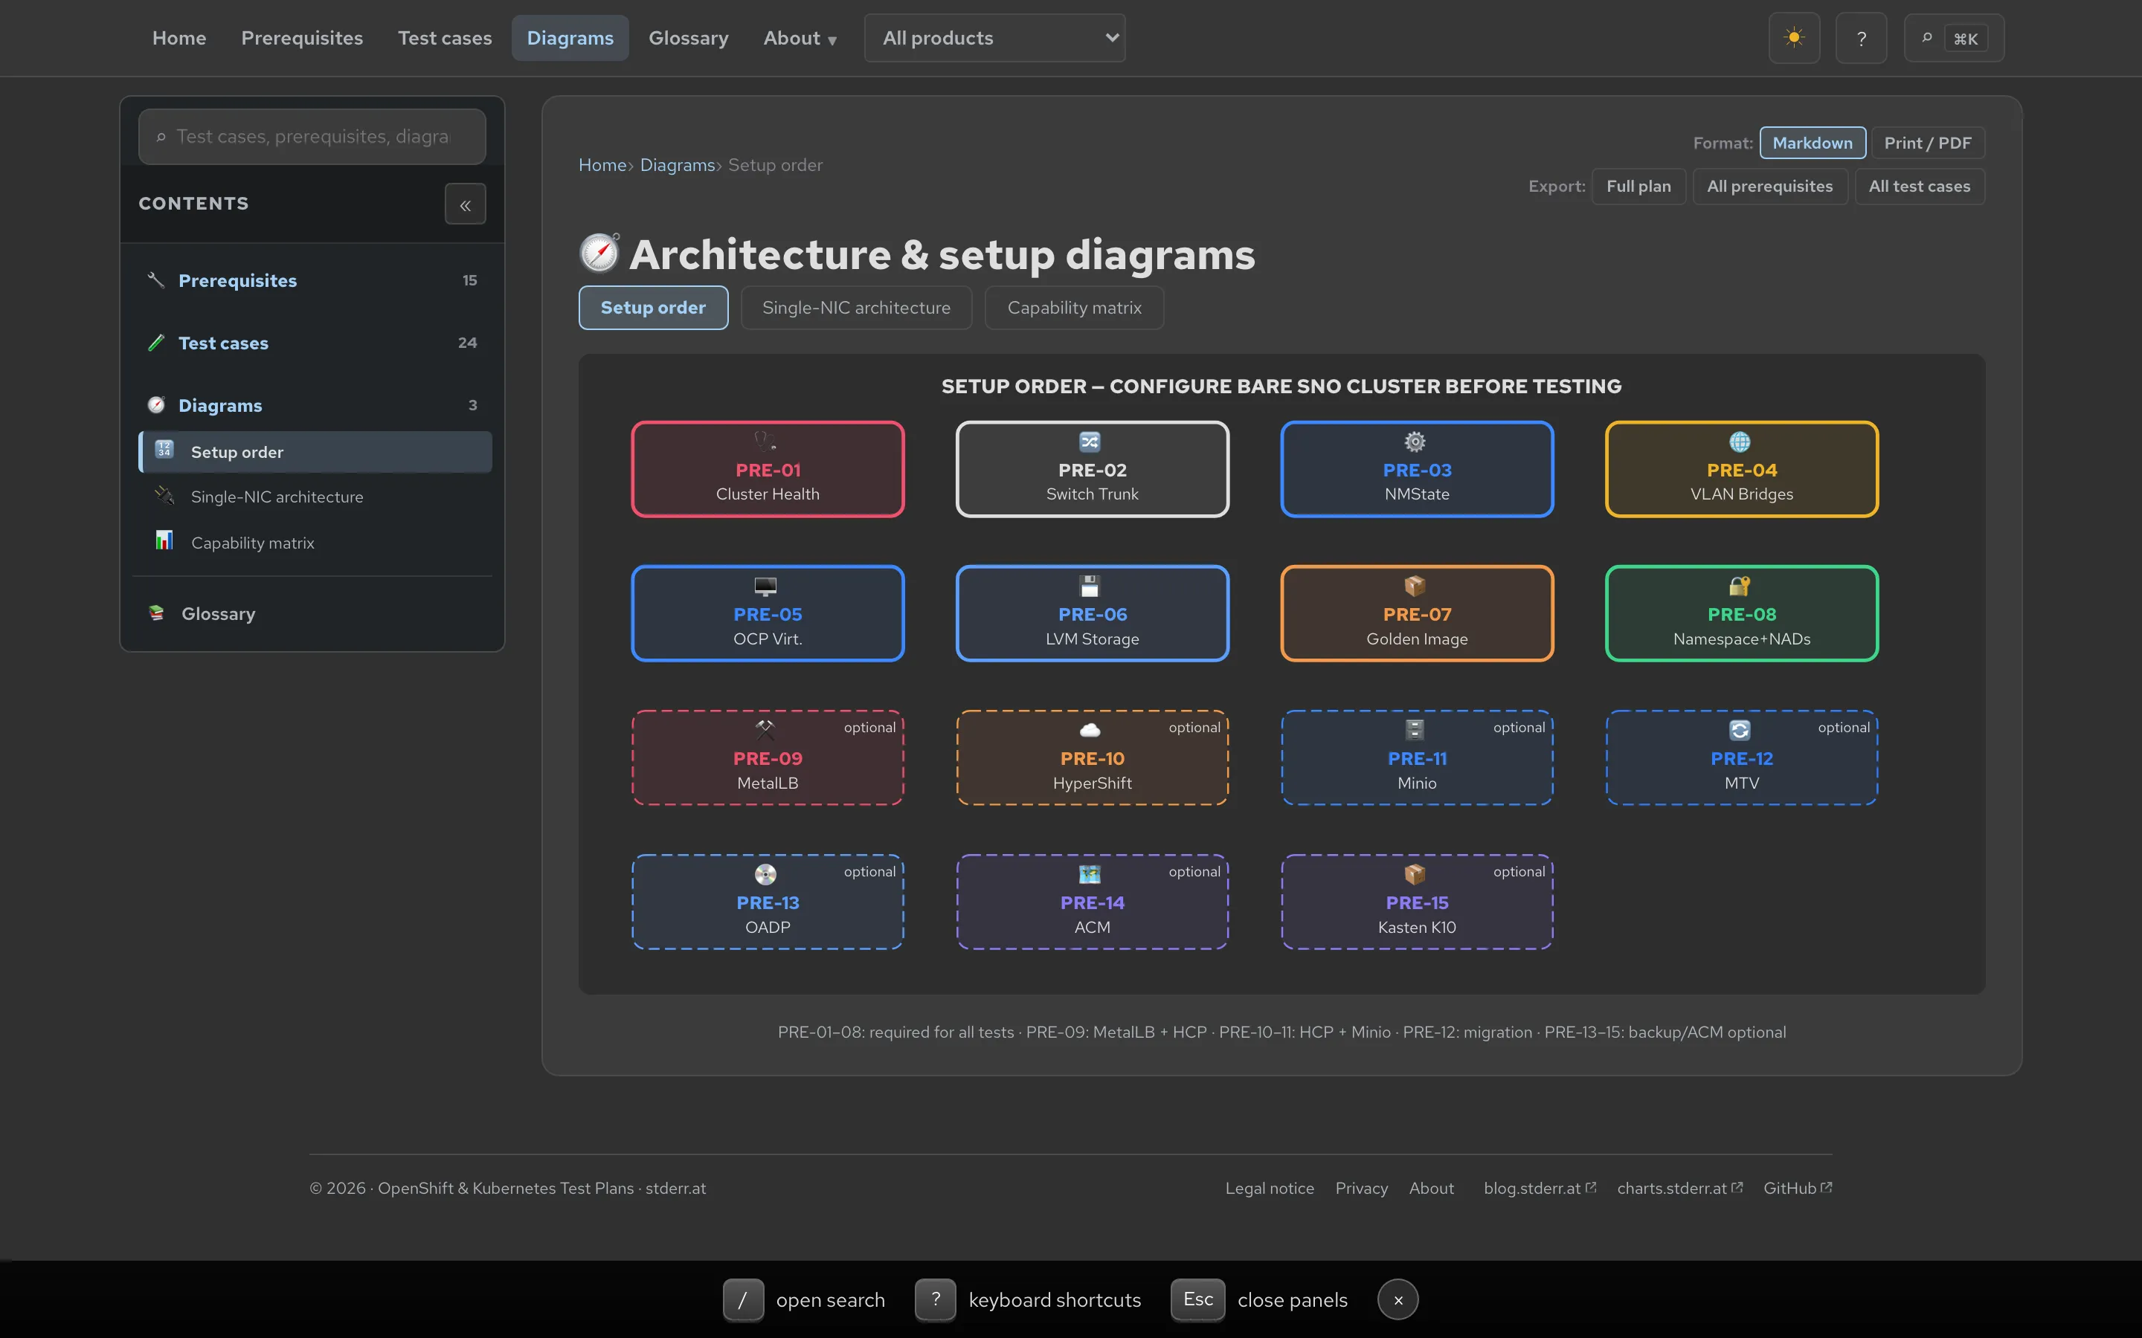The image size is (2142, 1338).
Task: Click the map icon in PRE-14 card
Action: point(1090,874)
